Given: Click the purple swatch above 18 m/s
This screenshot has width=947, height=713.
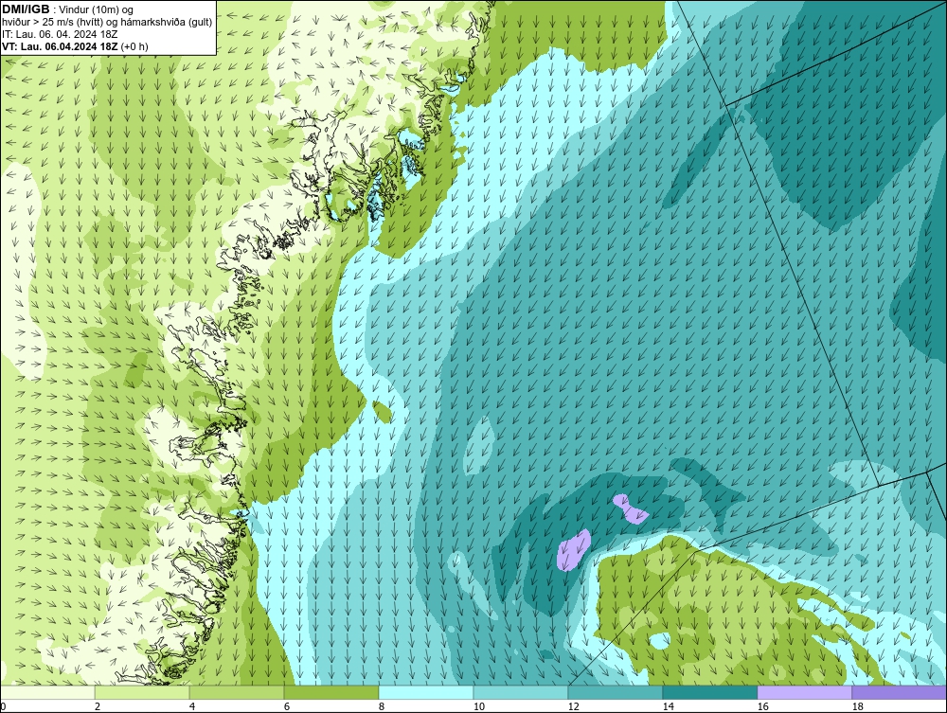Looking at the screenshot, I should pos(900,692).
